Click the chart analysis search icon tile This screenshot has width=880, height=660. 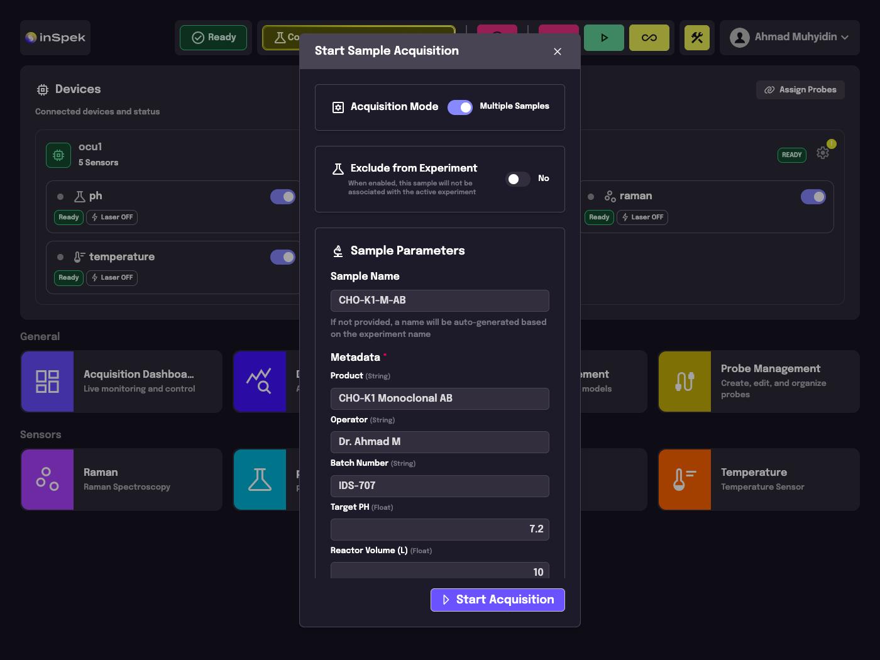coord(259,382)
